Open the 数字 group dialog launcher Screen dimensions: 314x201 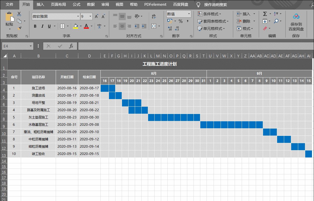pyautogui.click(x=191, y=36)
